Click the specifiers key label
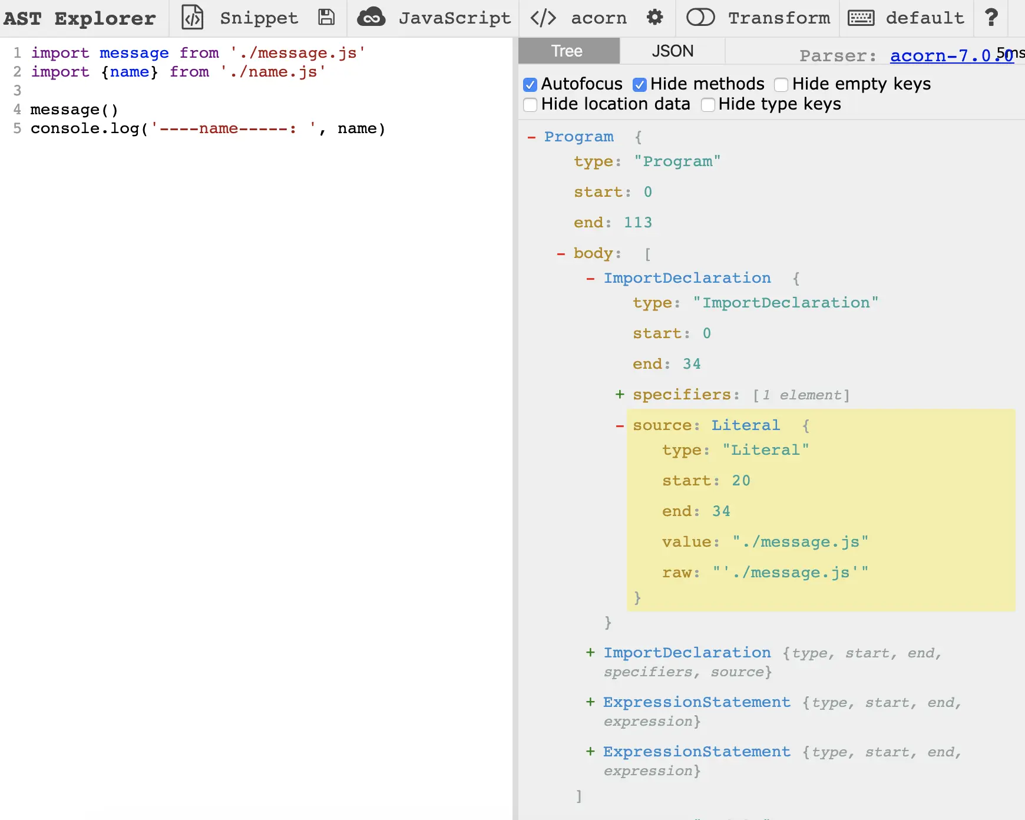 (x=682, y=395)
